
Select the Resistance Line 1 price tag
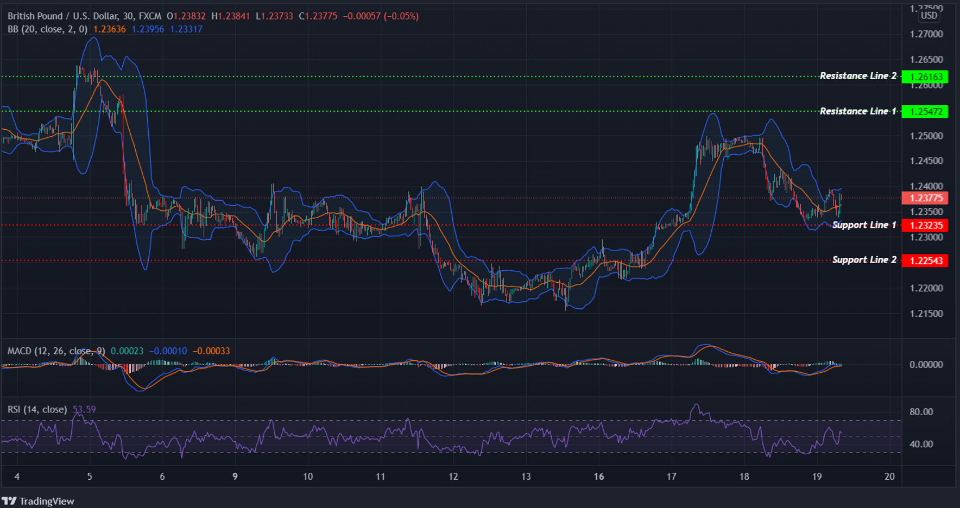[x=926, y=112]
